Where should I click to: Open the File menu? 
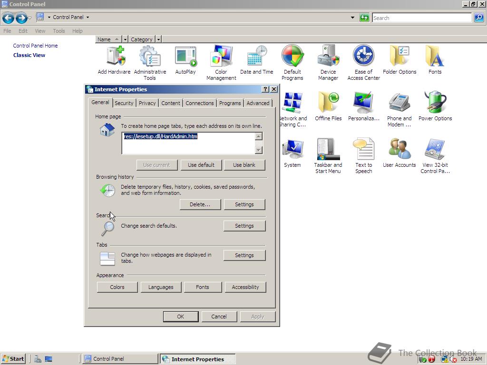7,31
